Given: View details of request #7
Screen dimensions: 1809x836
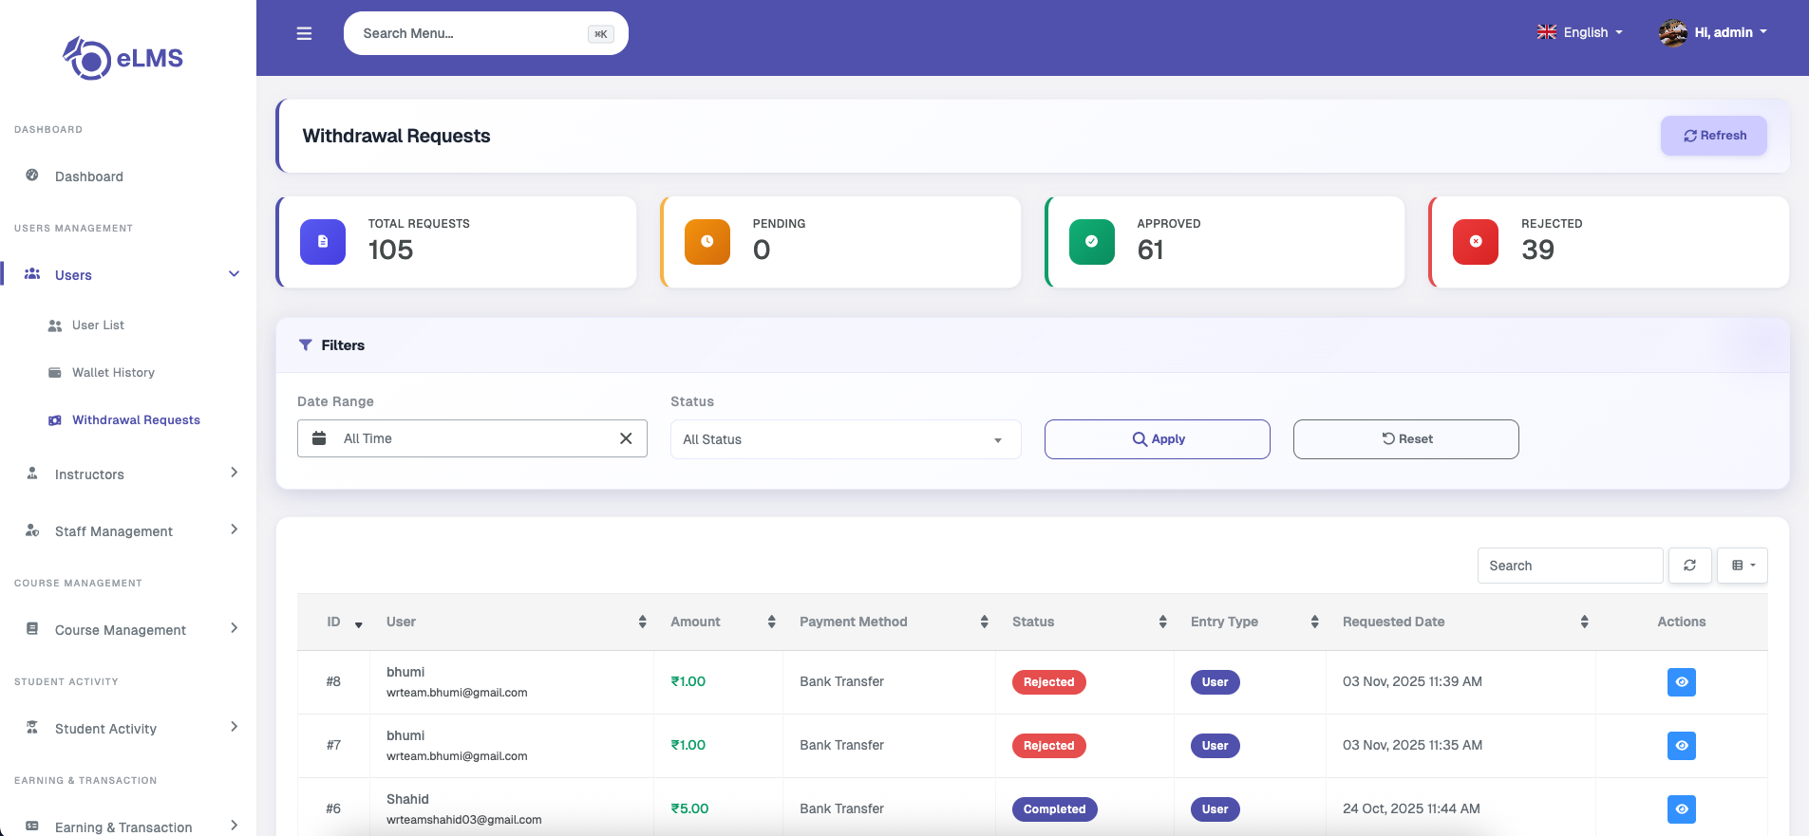Looking at the screenshot, I should 1682,746.
